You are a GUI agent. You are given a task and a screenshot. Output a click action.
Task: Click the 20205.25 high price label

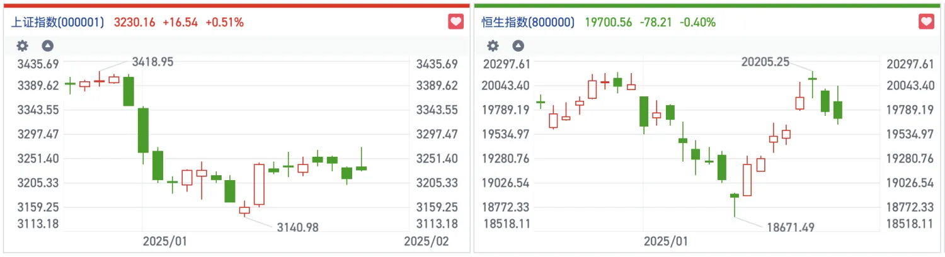(x=765, y=62)
